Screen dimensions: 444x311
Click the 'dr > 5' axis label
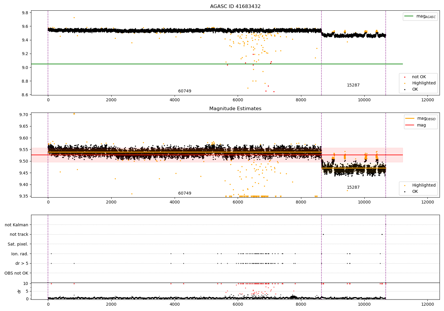[x=22, y=264]
